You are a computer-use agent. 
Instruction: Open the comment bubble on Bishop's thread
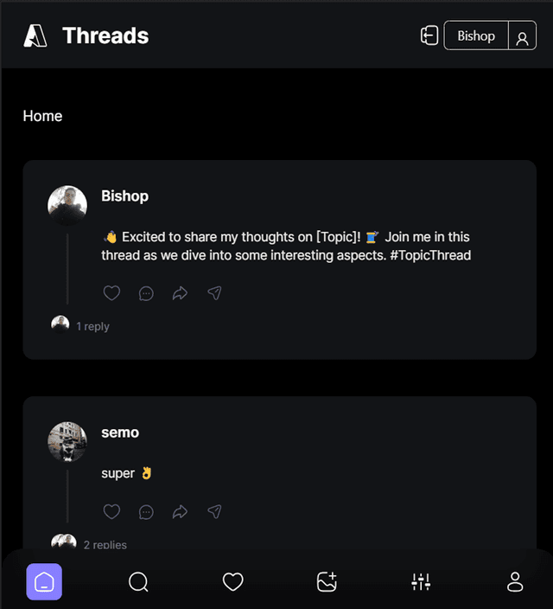coord(146,293)
